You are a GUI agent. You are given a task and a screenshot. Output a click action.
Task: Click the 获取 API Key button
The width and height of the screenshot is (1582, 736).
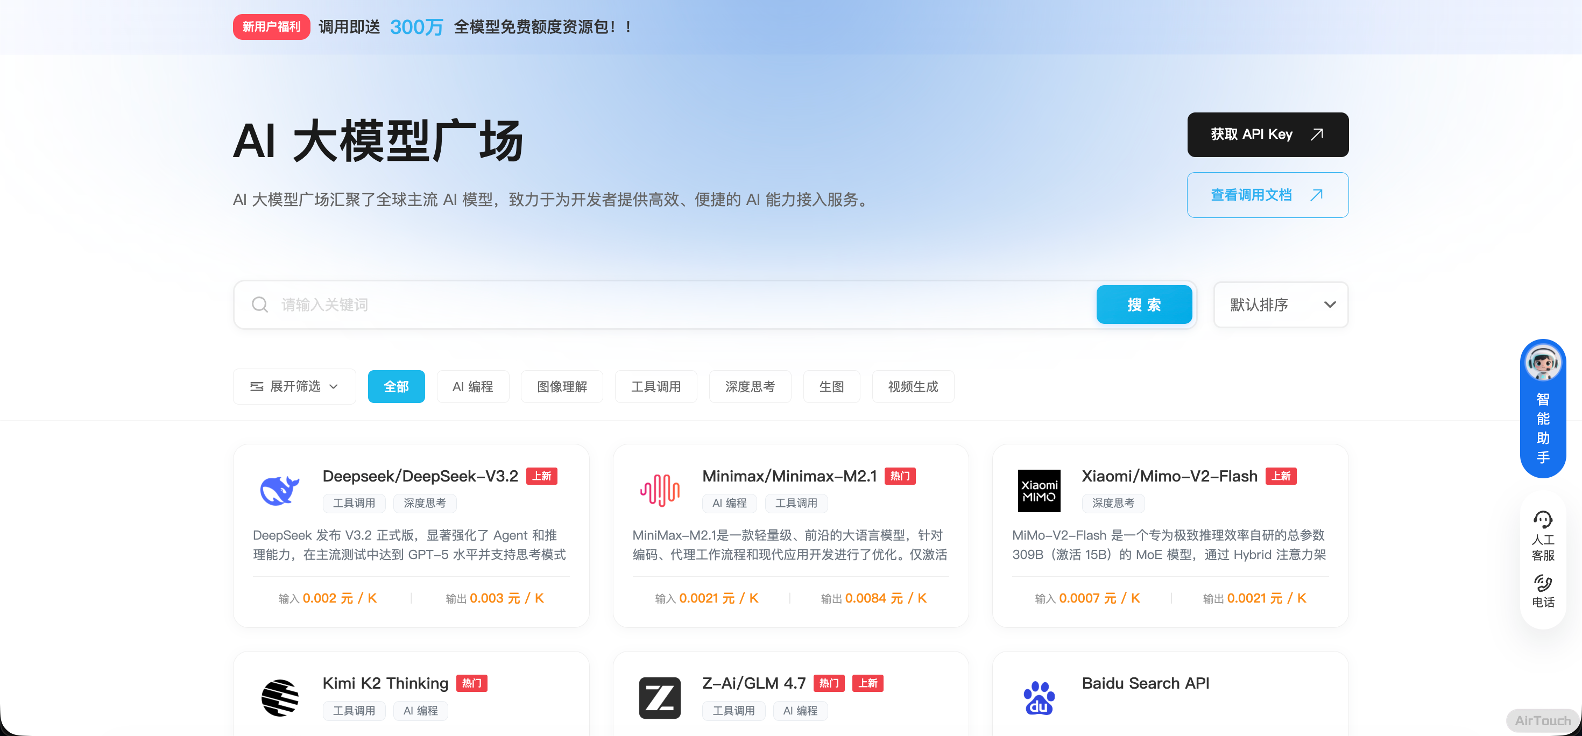coord(1267,135)
